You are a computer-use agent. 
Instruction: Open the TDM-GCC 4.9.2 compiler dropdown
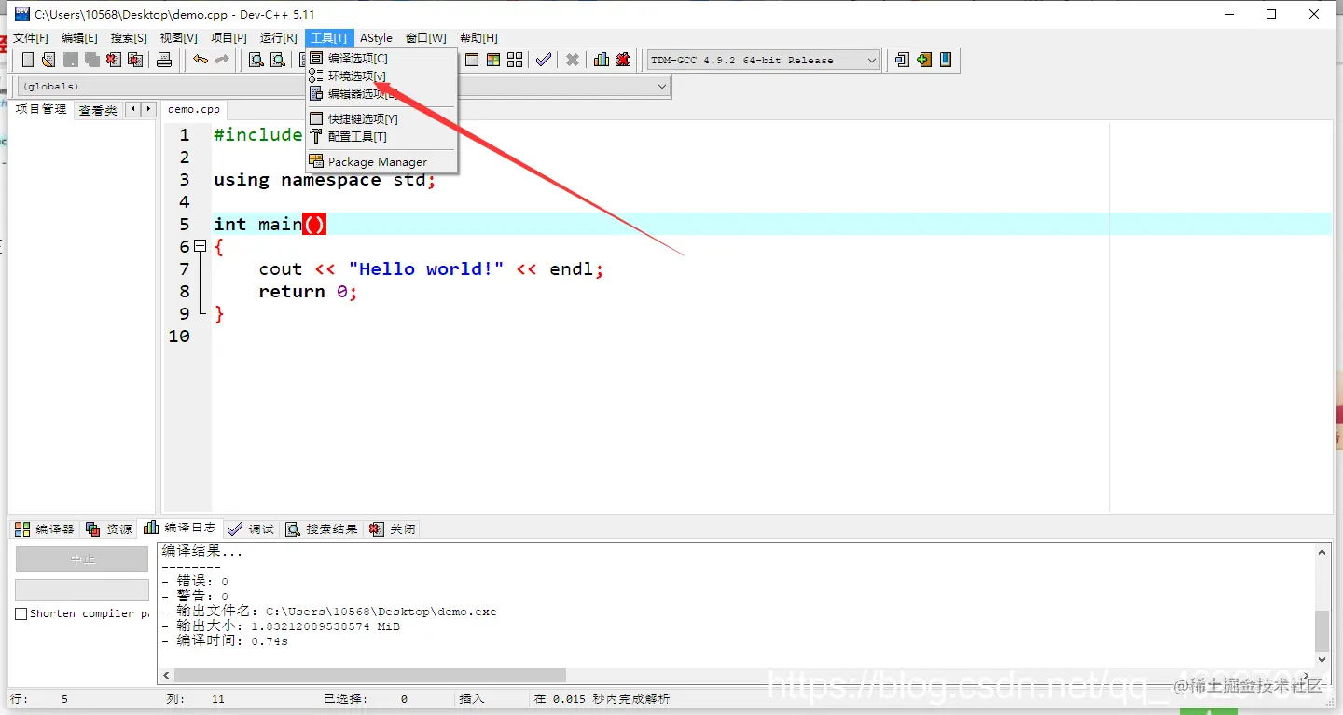[764, 60]
